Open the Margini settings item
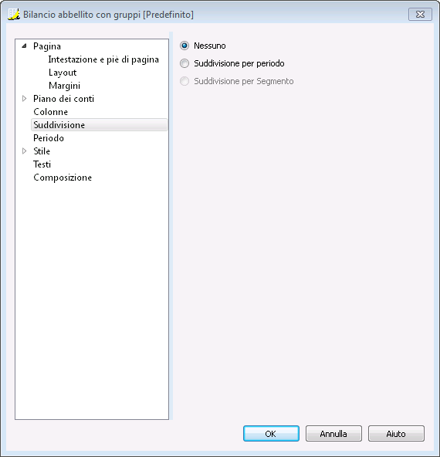Screen dimensions: 440x457 click(64, 86)
